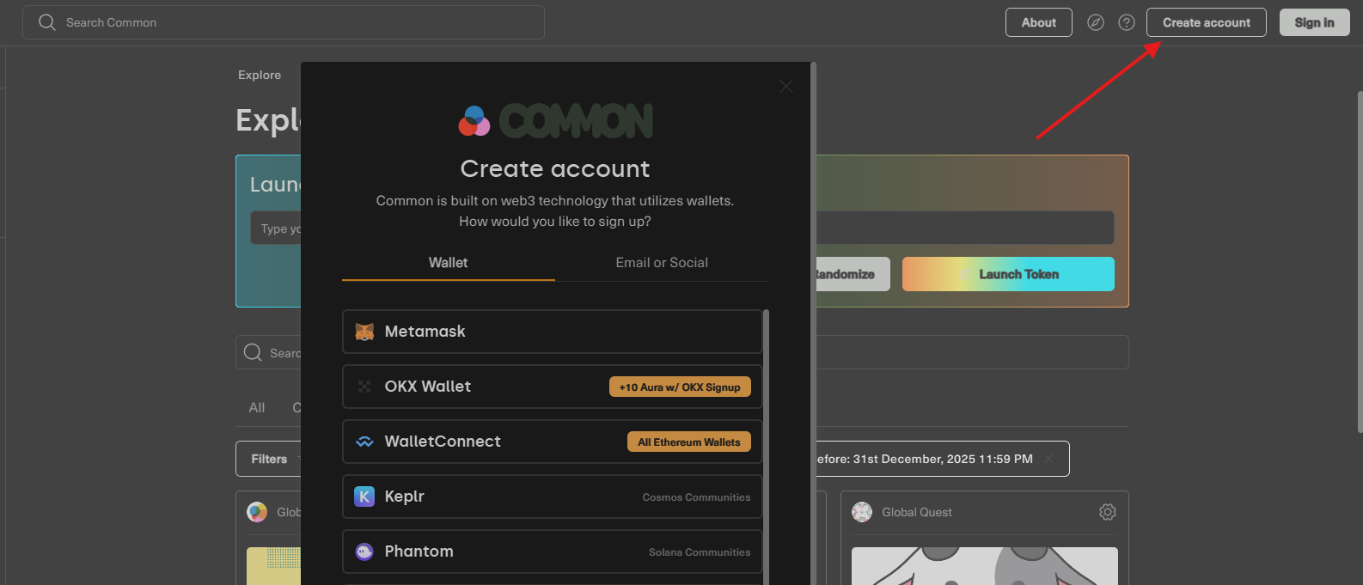The width and height of the screenshot is (1363, 585).
Task: Open the compass explore icon in header
Action: pyautogui.click(x=1095, y=22)
